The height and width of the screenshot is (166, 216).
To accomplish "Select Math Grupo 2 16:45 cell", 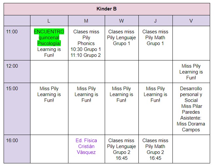I will click(155, 149).
